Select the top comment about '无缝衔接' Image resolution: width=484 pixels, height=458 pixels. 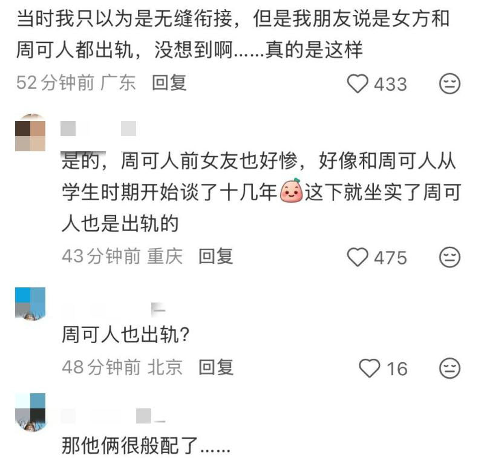233,34
